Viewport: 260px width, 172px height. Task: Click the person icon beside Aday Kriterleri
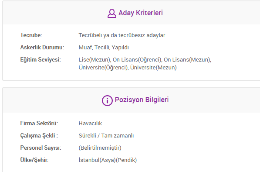(x=112, y=13)
